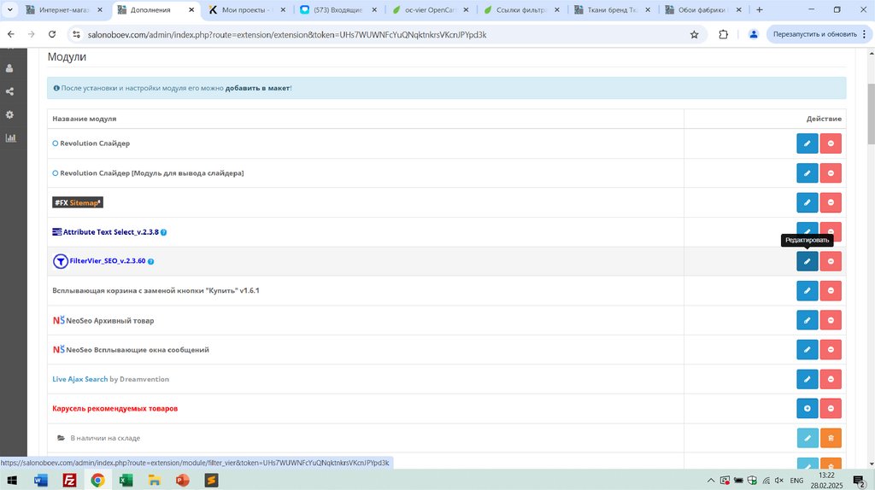Go back to previous page
The width and height of the screenshot is (875, 490).
[11, 34]
